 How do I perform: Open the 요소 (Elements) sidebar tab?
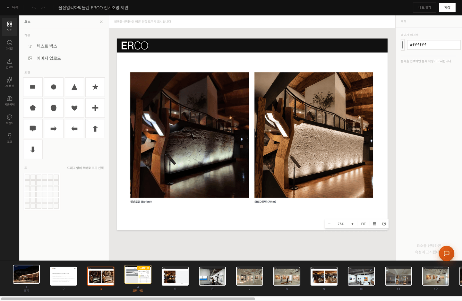pos(10,27)
